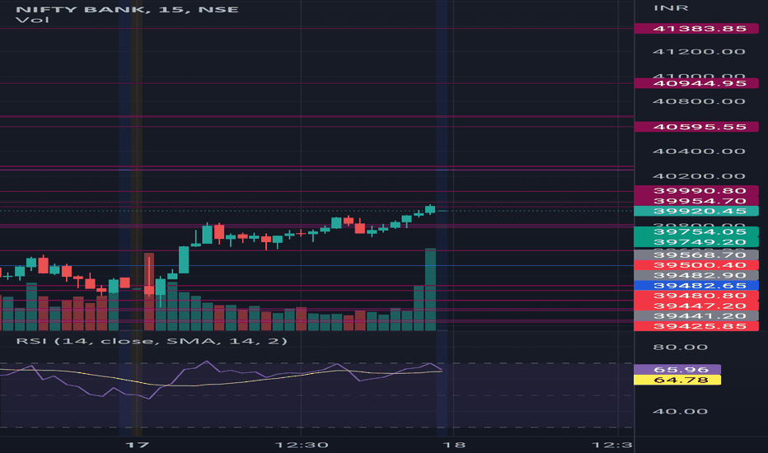The image size is (768, 453).
Task: Select the red 39500.40 price label
Action: click(696, 265)
